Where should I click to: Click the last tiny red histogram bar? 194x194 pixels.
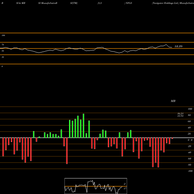pyautogui.click(x=172, y=139)
